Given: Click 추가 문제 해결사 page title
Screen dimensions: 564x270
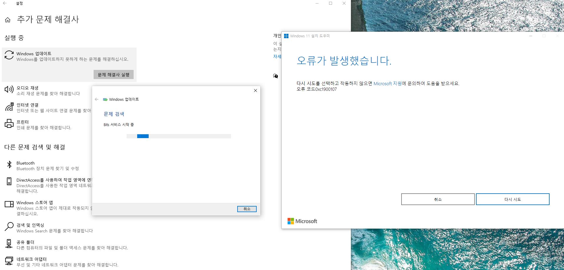Looking at the screenshot, I should point(48,19).
